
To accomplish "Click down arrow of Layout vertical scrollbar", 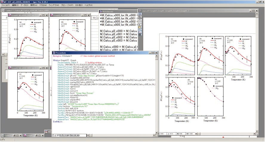I will [x=257, y=131].
